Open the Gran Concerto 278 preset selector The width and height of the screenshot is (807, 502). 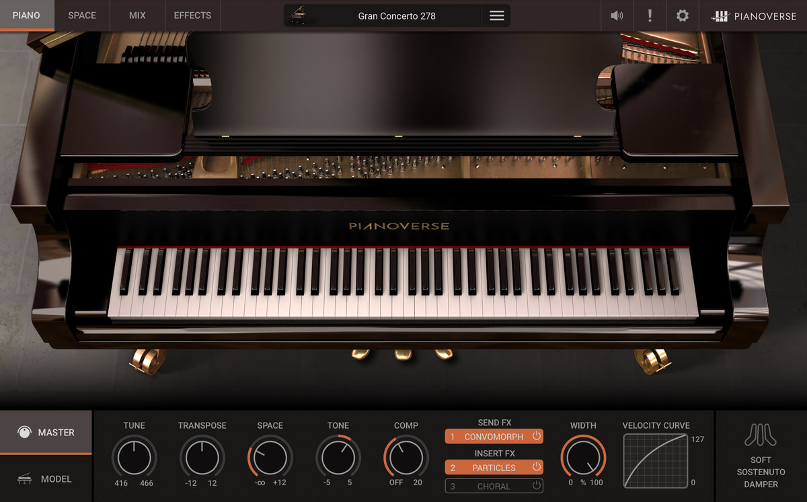tap(397, 15)
